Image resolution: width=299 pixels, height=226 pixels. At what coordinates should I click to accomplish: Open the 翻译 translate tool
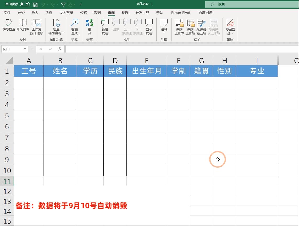coord(90,26)
